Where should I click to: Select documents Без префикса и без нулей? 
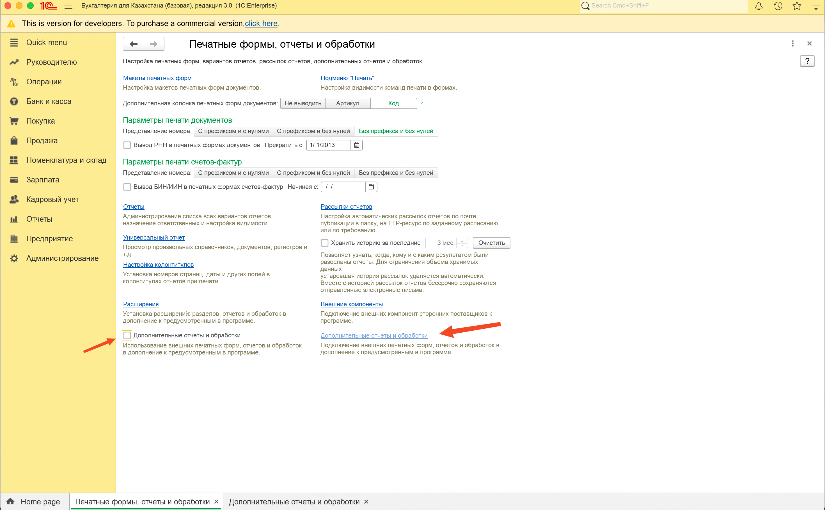pyautogui.click(x=396, y=131)
